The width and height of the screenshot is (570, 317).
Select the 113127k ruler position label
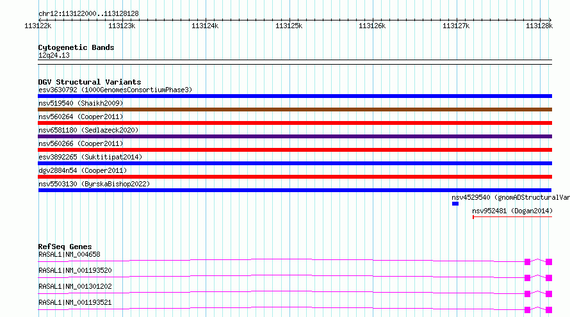pos(456,26)
